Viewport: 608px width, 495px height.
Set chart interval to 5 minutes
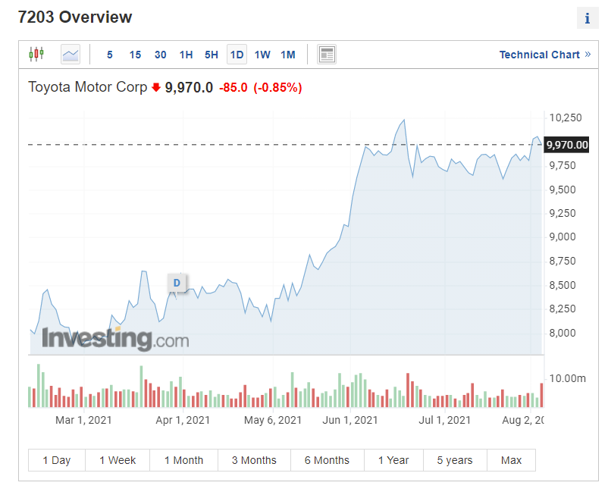(110, 55)
